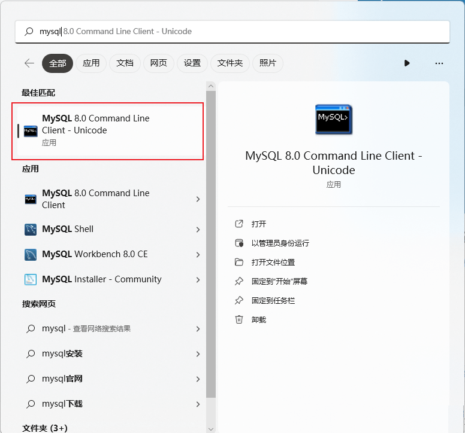The image size is (465, 433).
Task: Click the results list scrollbar thumb
Action: [211, 245]
